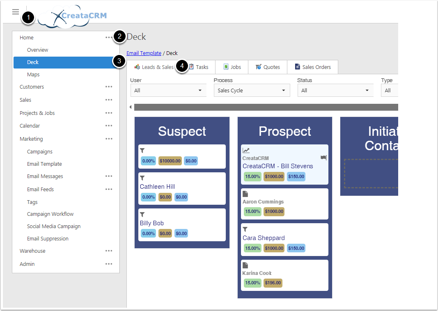
Task: Select Maps in the sidebar
Action: pos(33,75)
